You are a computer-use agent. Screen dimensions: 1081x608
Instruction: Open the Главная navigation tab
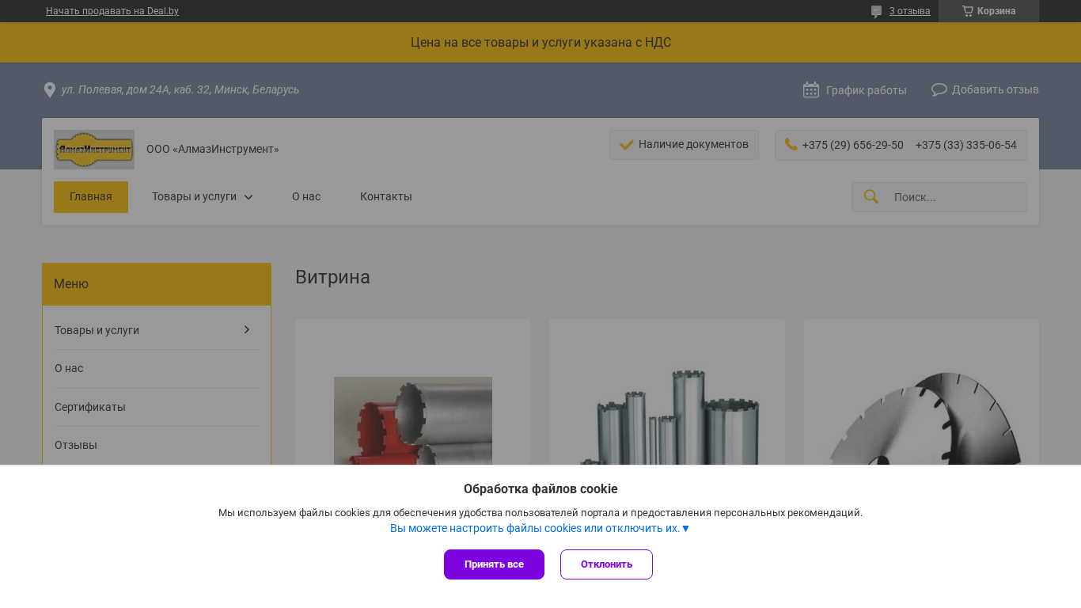(91, 197)
